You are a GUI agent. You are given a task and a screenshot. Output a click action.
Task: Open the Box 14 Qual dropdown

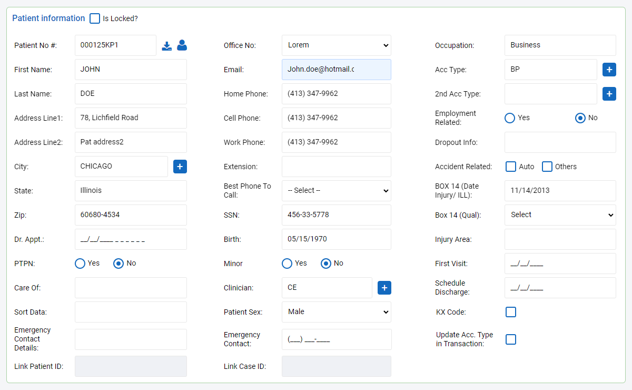(x=560, y=214)
